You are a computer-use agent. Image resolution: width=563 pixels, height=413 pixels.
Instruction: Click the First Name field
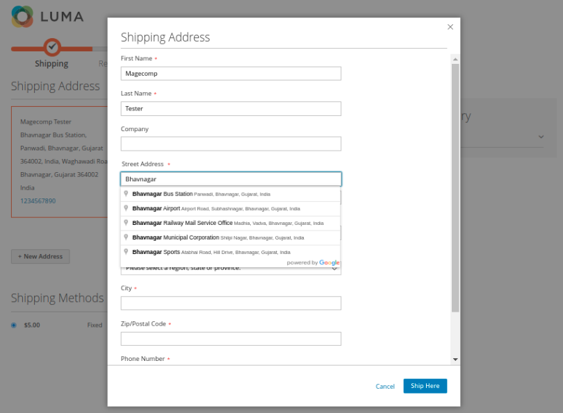point(231,74)
